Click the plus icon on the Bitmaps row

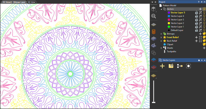click(x=200, y=34)
